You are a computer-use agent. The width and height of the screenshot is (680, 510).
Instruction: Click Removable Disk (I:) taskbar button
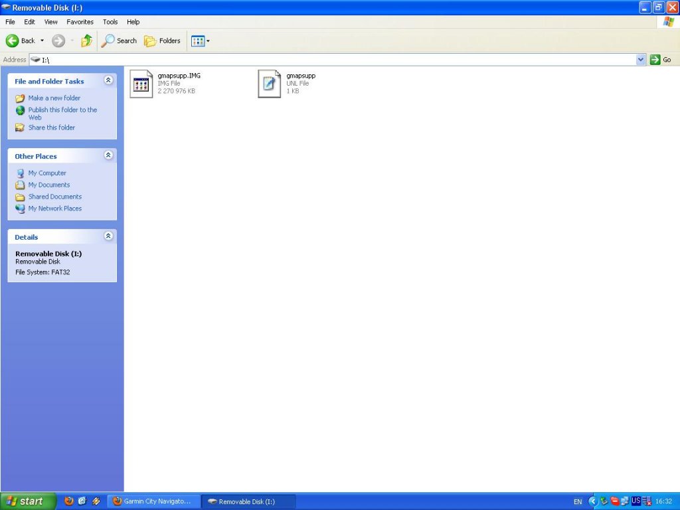click(248, 501)
